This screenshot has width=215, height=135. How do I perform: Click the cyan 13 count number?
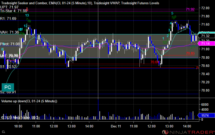[27, 15]
